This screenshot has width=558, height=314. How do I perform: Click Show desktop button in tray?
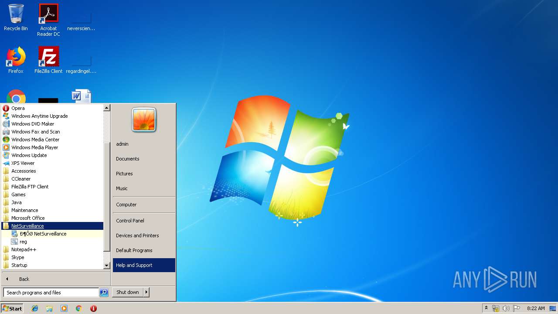[553, 308]
